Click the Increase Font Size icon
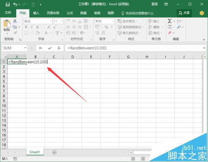Image resolution: width=208 pixels, height=162 pixels. 49,27
